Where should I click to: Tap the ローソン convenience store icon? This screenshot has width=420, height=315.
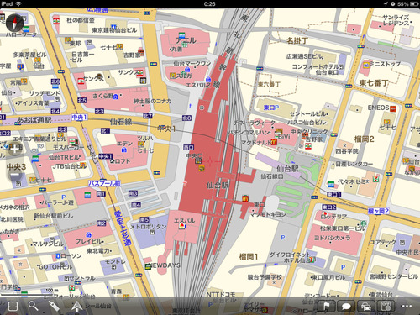(x=58, y=256)
